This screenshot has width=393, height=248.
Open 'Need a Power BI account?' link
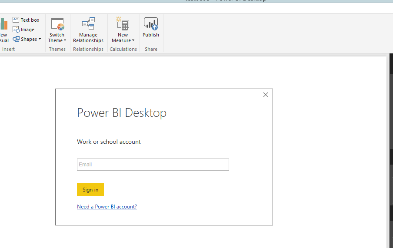coord(107,207)
